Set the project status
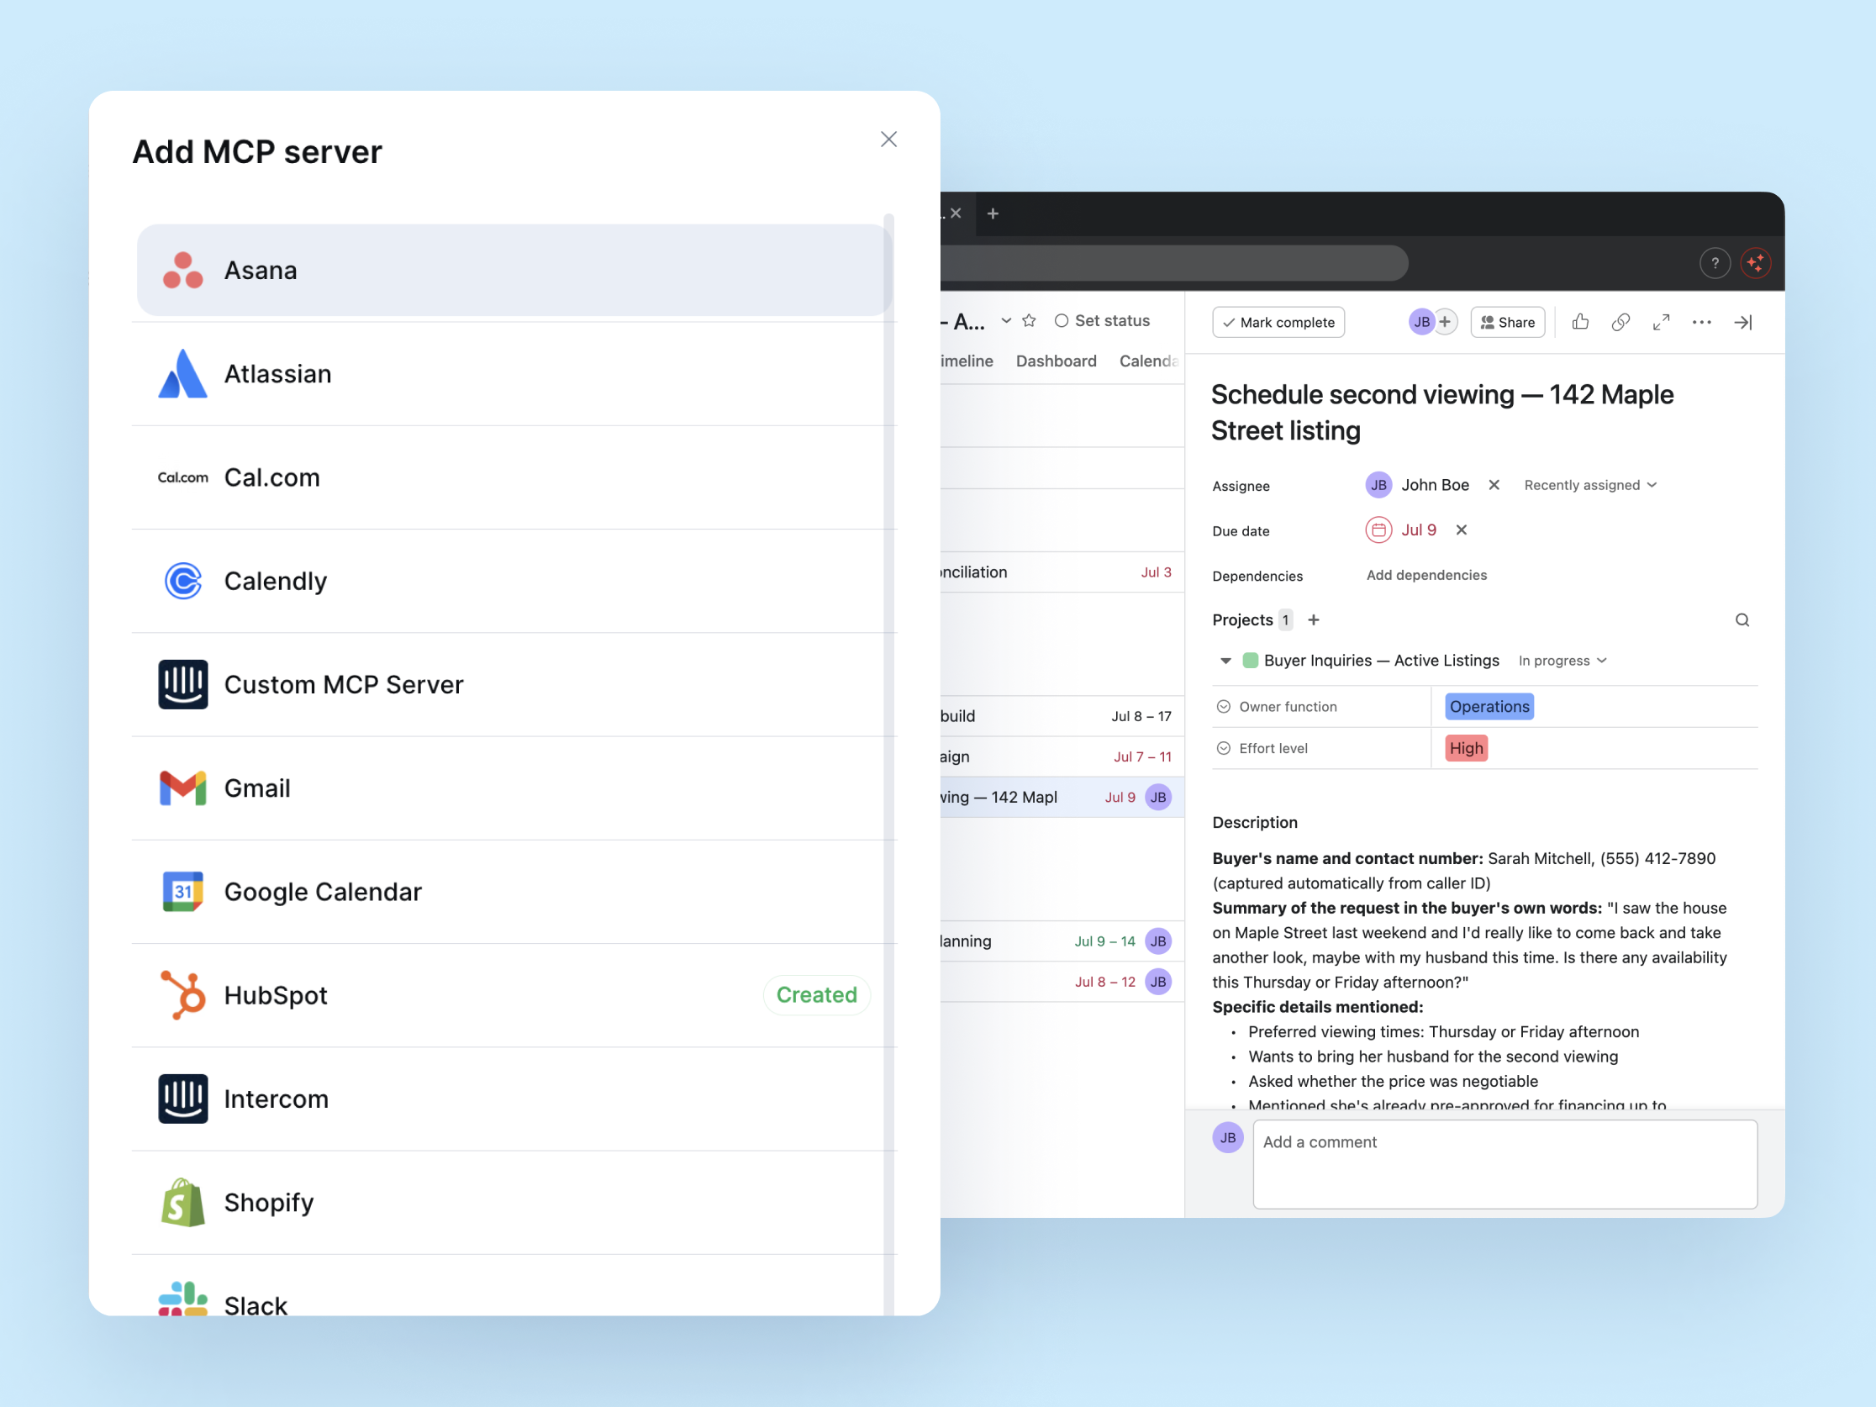 [x=1102, y=320]
